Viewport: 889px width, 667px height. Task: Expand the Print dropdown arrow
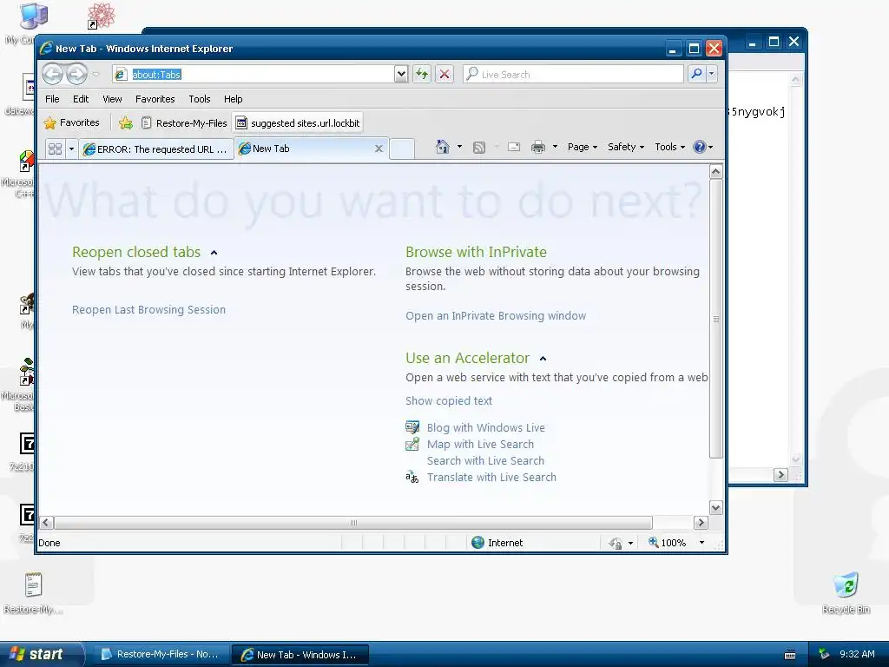[x=555, y=147]
